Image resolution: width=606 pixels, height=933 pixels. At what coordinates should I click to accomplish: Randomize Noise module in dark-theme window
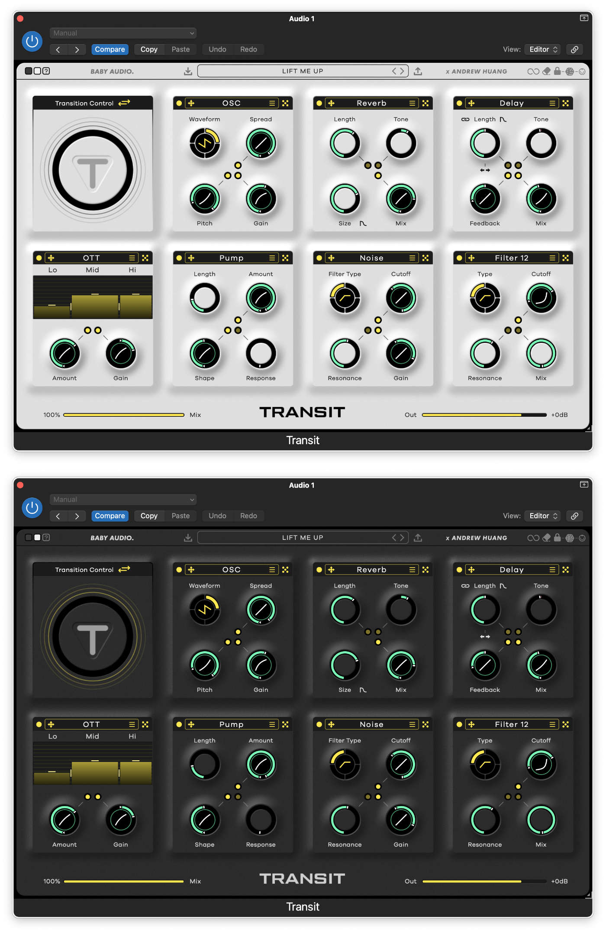425,724
